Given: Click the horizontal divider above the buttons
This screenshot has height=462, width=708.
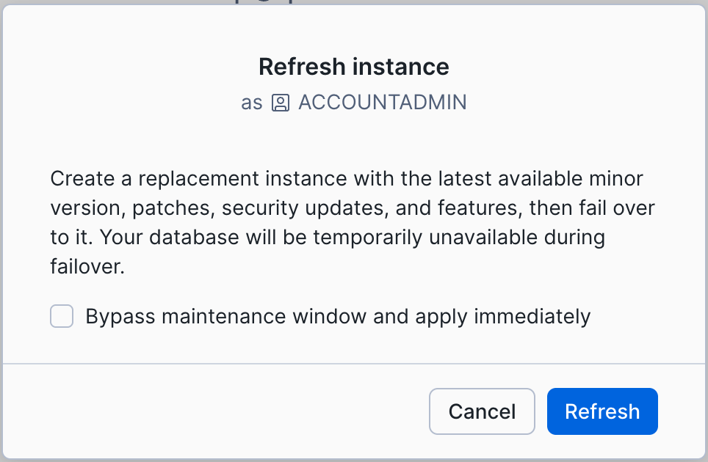Looking at the screenshot, I should click(353, 364).
